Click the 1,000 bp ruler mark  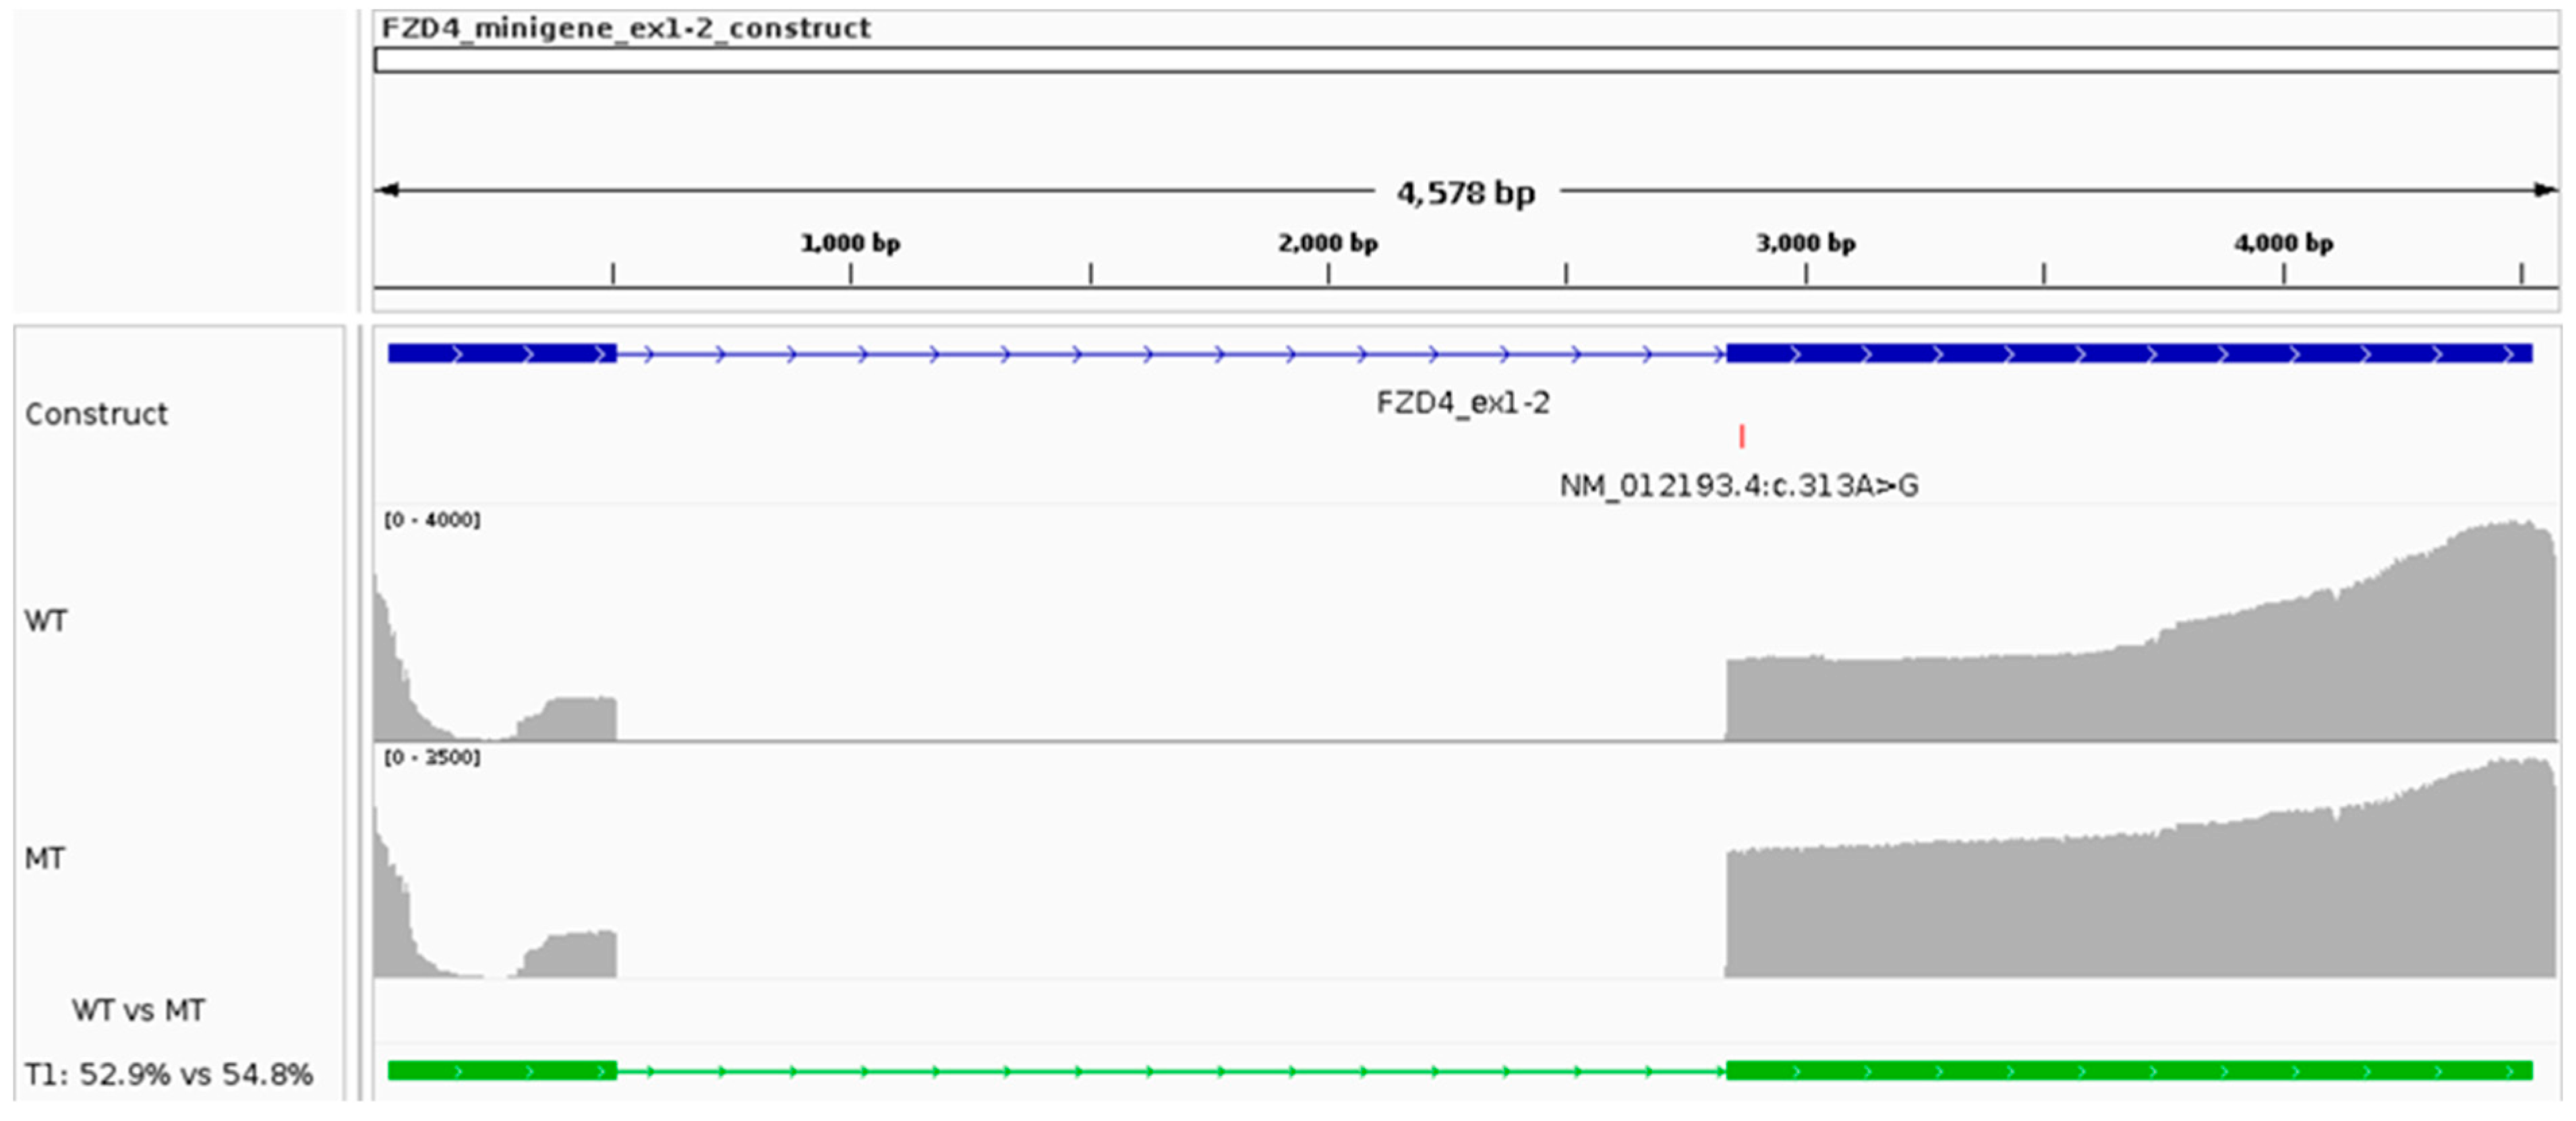point(850,244)
